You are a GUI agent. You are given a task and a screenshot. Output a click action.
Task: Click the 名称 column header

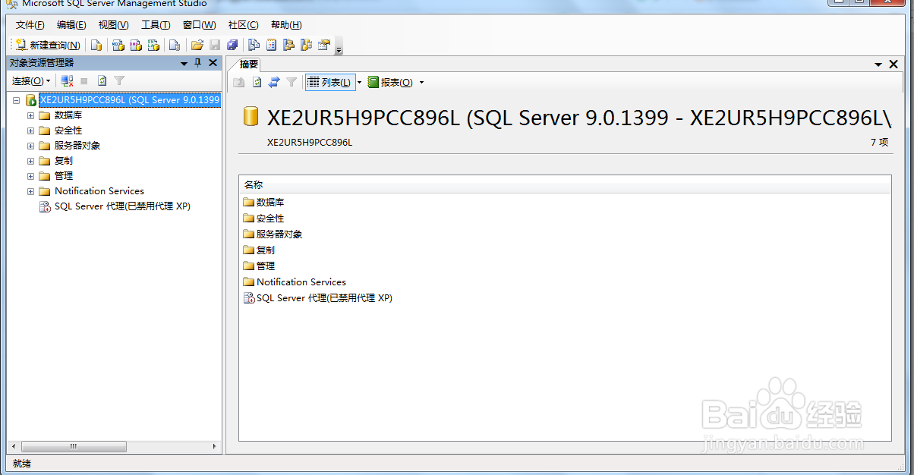(x=565, y=184)
